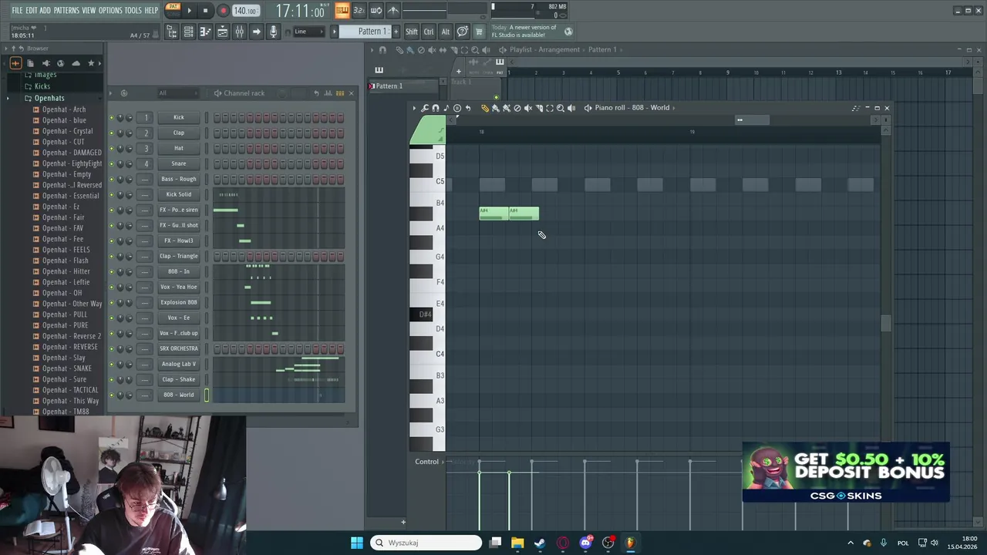Open the playlist menu arrow
The image size is (987, 555).
[371, 50]
